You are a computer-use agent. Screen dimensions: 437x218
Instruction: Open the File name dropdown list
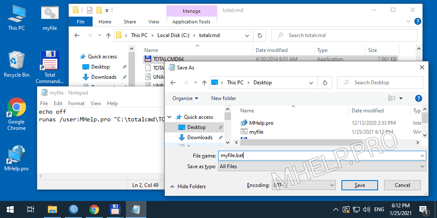tap(422, 156)
